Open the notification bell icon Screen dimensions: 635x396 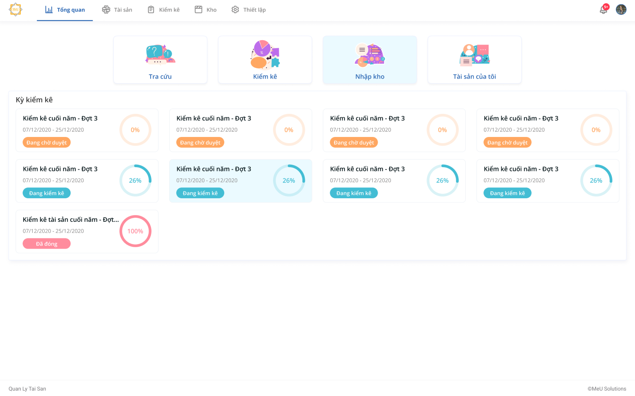(x=604, y=10)
